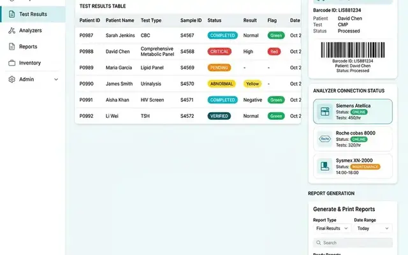This screenshot has width=408, height=255.
Task: Click the Patient ID column header
Action: 90,20
